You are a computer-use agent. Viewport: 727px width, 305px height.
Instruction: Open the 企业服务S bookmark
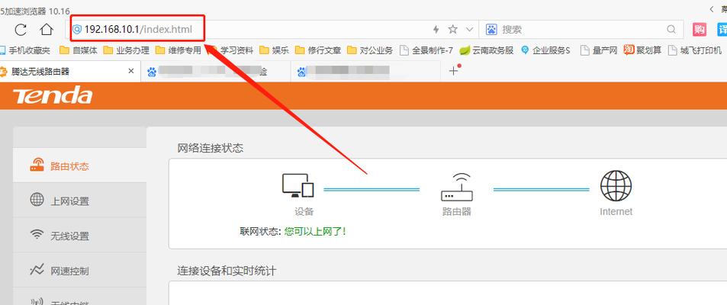coord(545,50)
